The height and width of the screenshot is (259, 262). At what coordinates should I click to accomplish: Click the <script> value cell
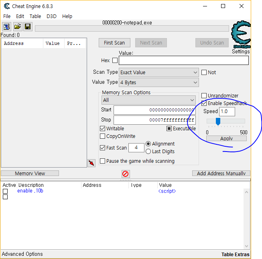point(167,191)
